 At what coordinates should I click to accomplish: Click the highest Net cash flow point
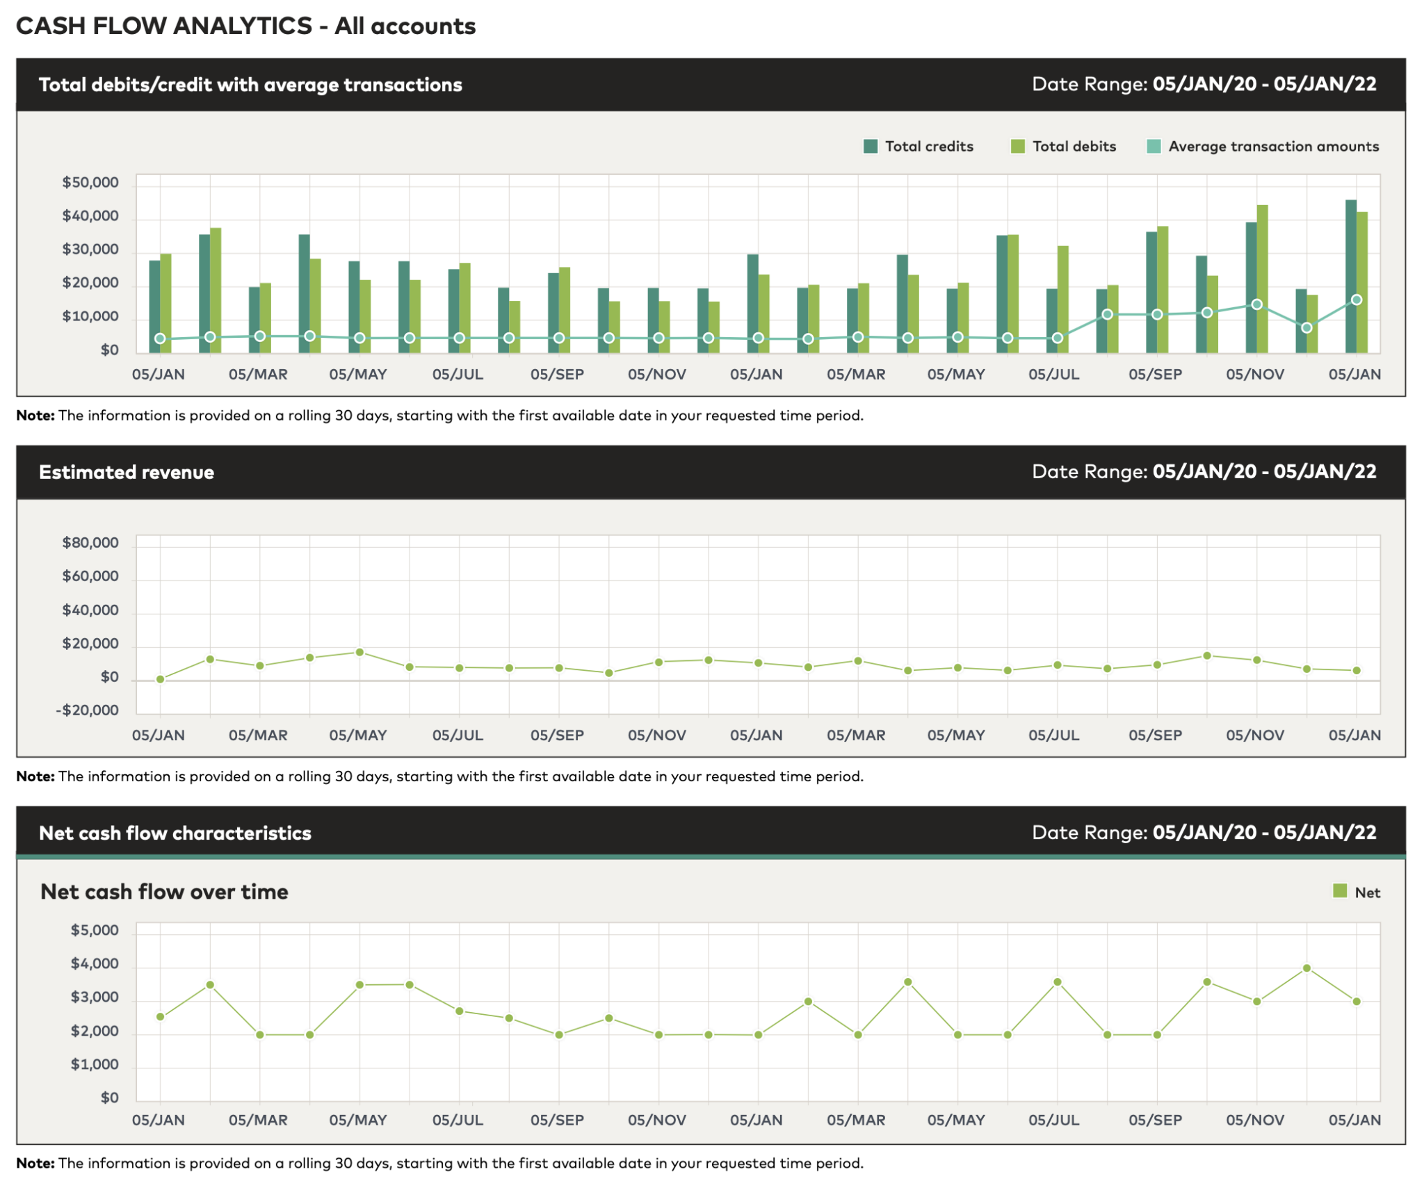1306,968
